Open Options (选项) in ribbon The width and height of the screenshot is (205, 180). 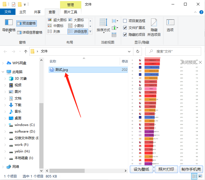170,26
